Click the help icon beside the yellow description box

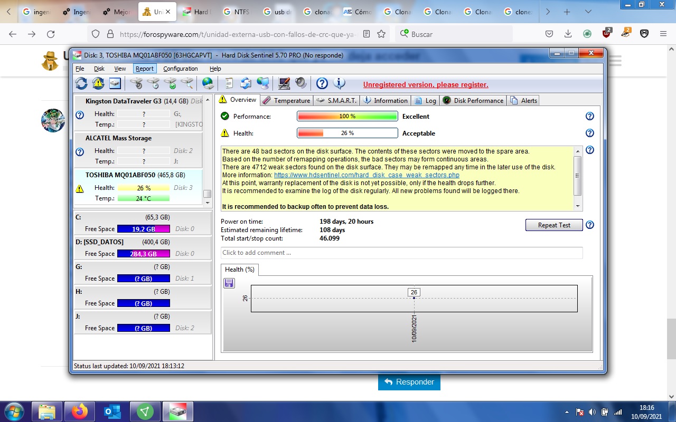coord(590,150)
